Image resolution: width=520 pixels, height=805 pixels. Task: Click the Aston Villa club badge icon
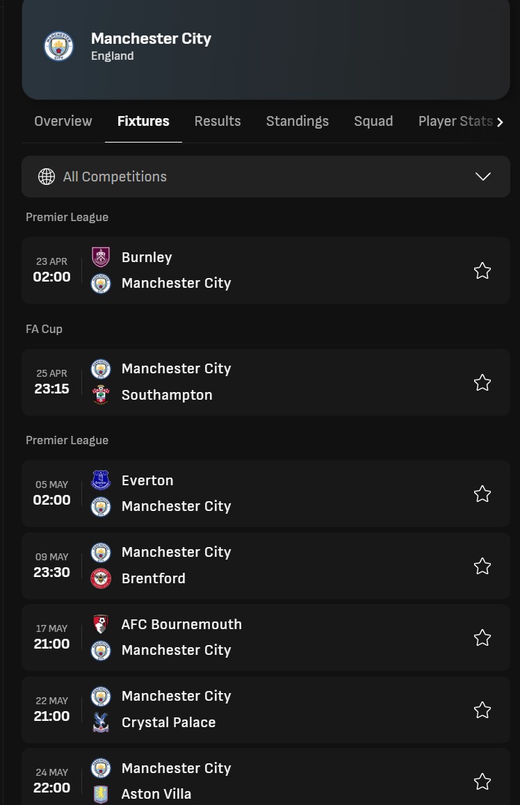(x=101, y=794)
